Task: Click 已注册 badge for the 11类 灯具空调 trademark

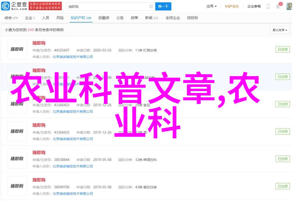Action: (x=283, y=49)
